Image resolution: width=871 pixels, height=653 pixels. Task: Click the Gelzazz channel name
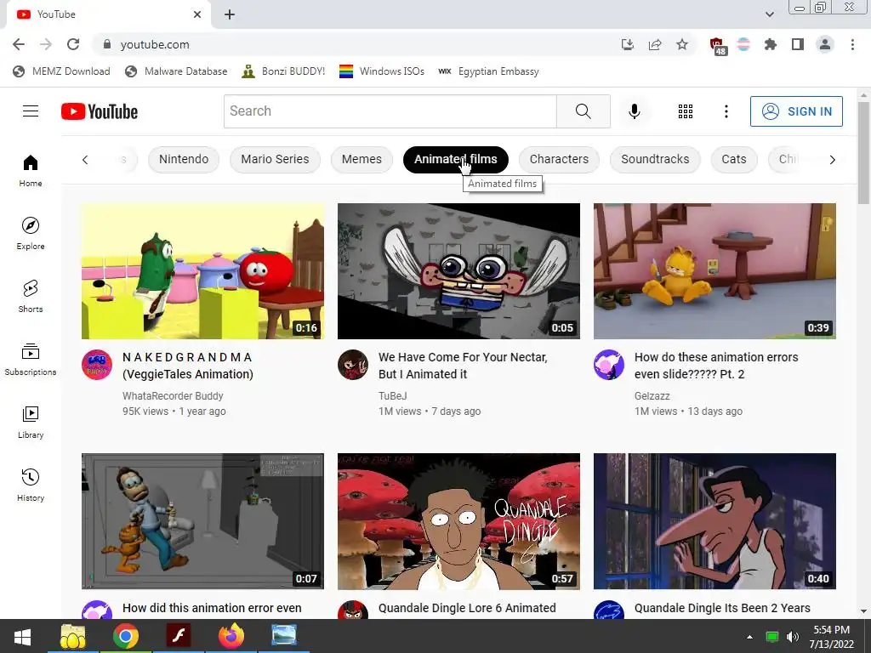[652, 396]
